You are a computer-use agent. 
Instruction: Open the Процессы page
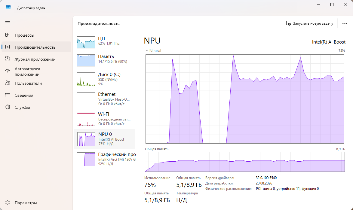36,35
